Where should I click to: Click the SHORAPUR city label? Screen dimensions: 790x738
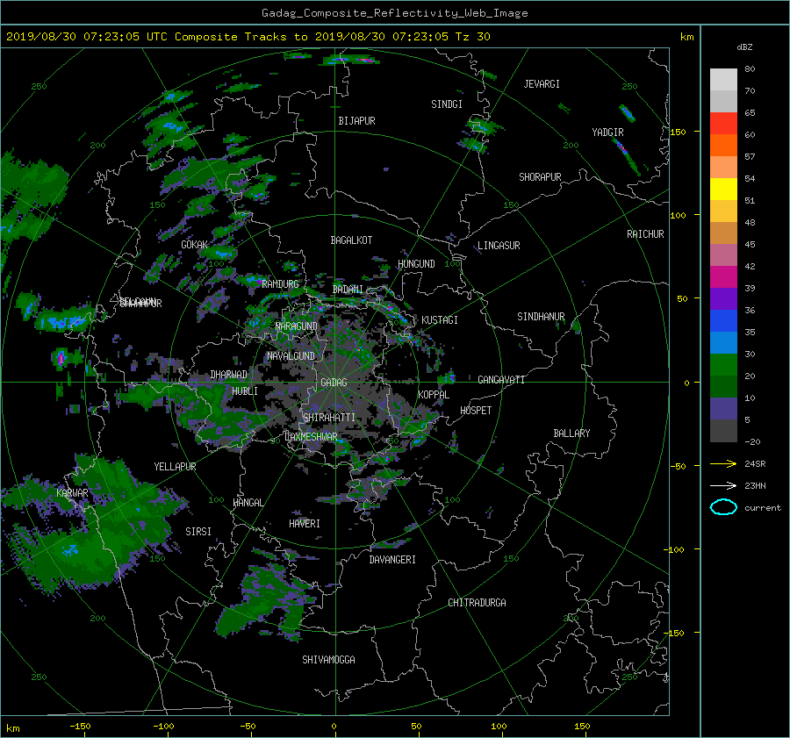tap(540, 177)
